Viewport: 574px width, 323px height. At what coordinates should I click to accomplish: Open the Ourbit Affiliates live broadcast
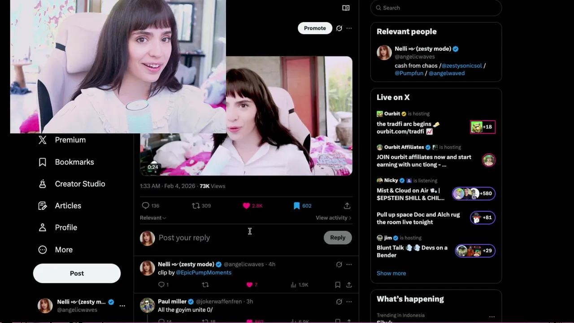tap(424, 161)
